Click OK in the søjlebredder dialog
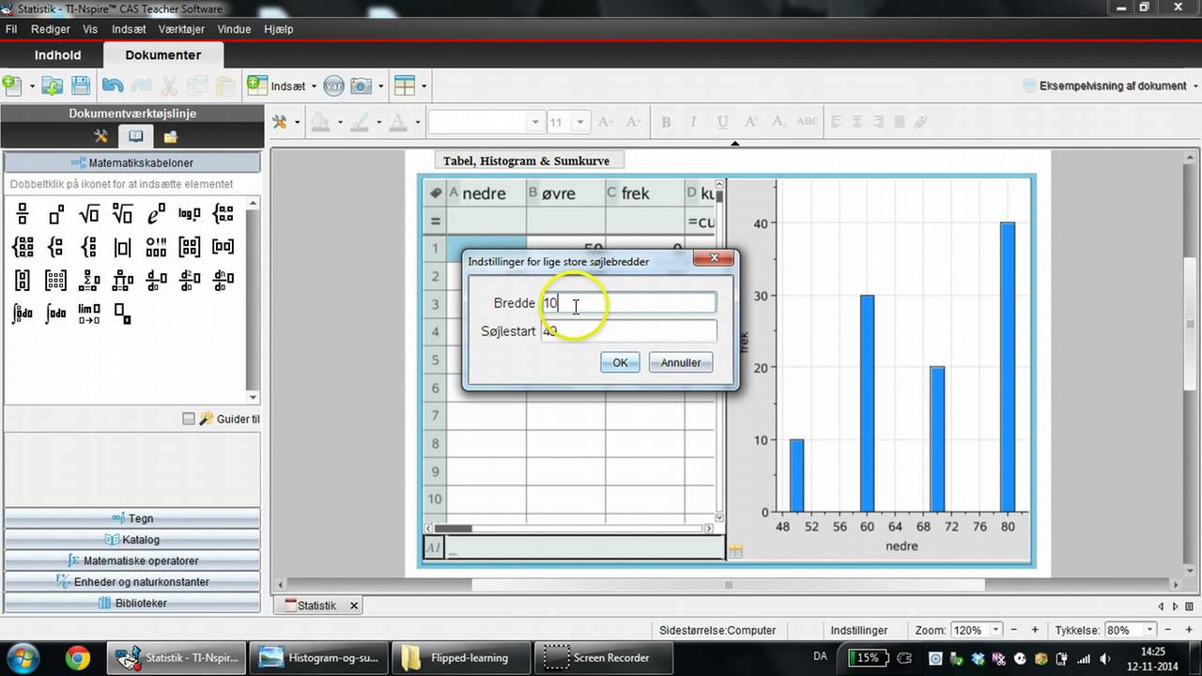 pos(620,362)
